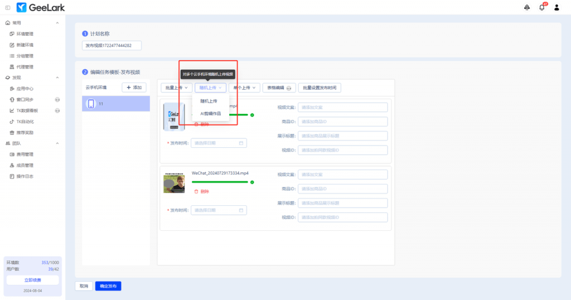Click the notification bell icon
The width and height of the screenshot is (571, 300).
pyautogui.click(x=541, y=7)
